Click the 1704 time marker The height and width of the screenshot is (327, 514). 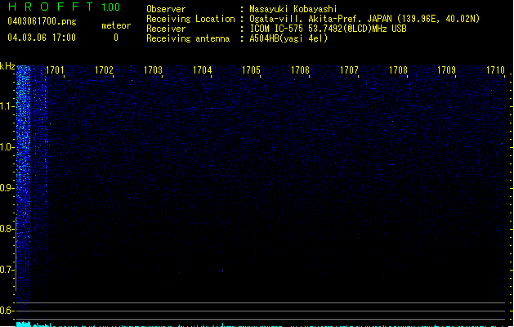coord(203,70)
